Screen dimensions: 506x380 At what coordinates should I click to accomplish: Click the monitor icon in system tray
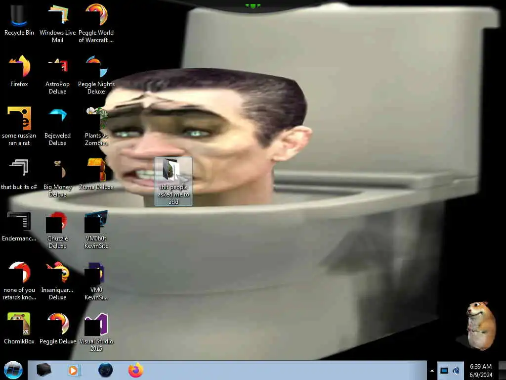[x=444, y=371]
